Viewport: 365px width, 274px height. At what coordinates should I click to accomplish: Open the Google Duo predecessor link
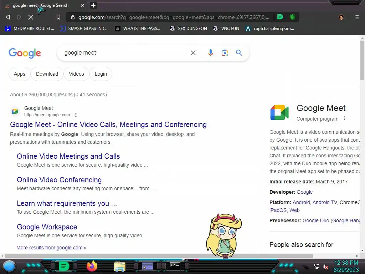[316, 220]
